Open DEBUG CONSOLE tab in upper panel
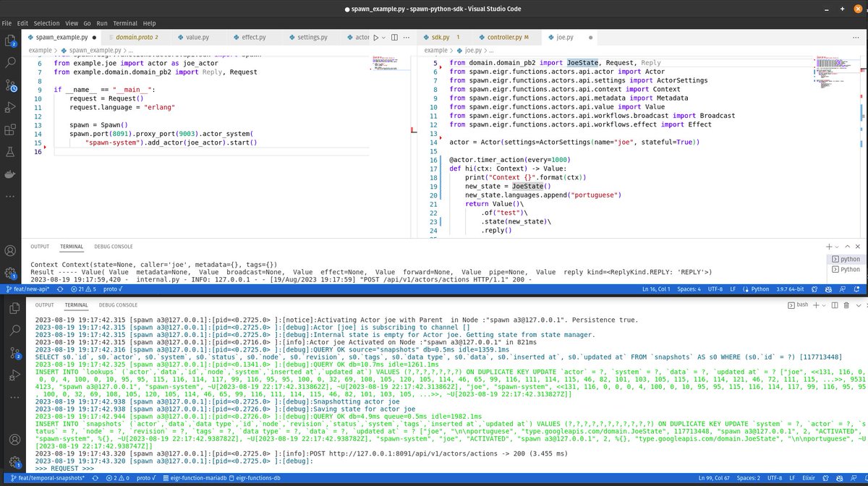The height and width of the screenshot is (486, 868). [x=112, y=247]
